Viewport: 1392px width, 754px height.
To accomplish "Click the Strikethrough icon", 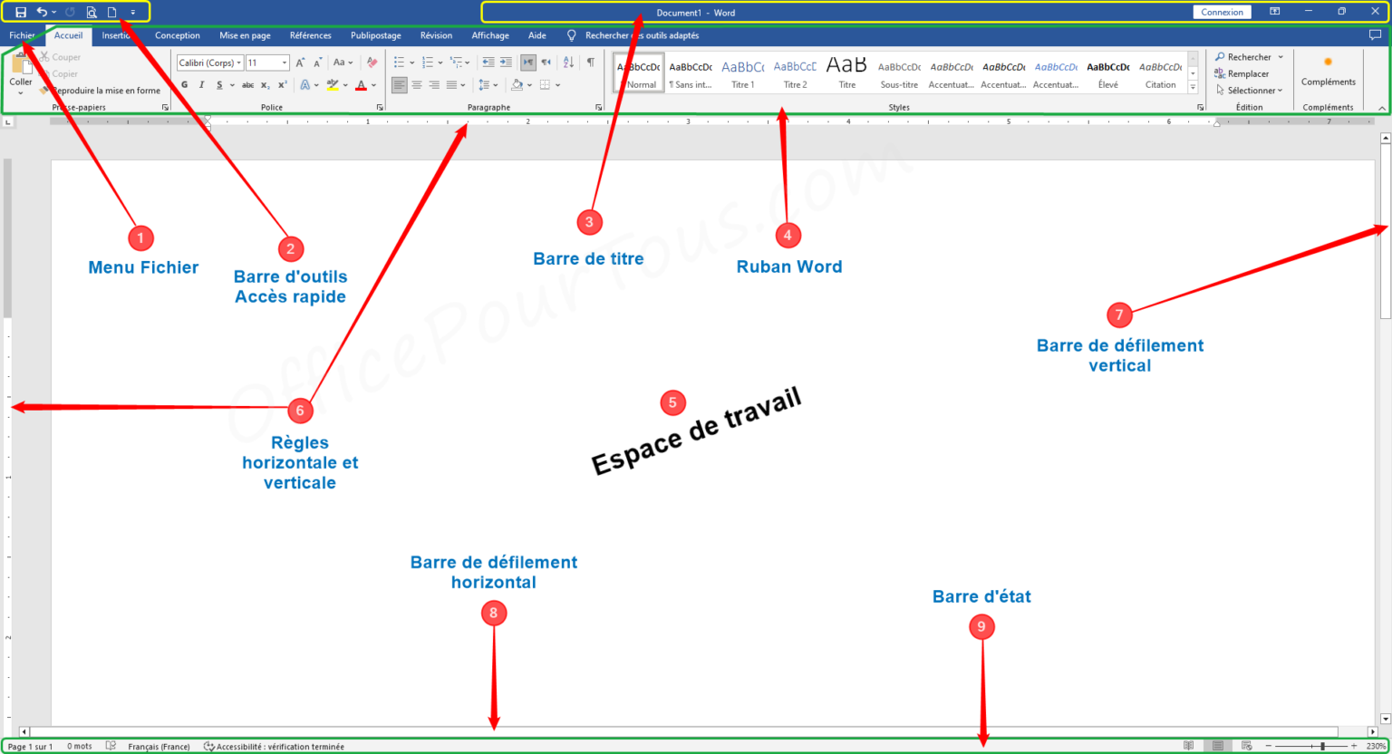I will pyautogui.click(x=248, y=85).
